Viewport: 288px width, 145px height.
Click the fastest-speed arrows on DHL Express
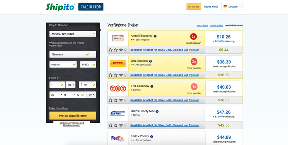[x=133, y=65]
